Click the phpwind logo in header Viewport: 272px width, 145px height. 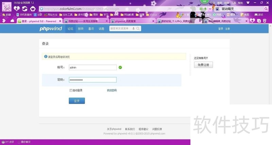[x=51, y=29]
